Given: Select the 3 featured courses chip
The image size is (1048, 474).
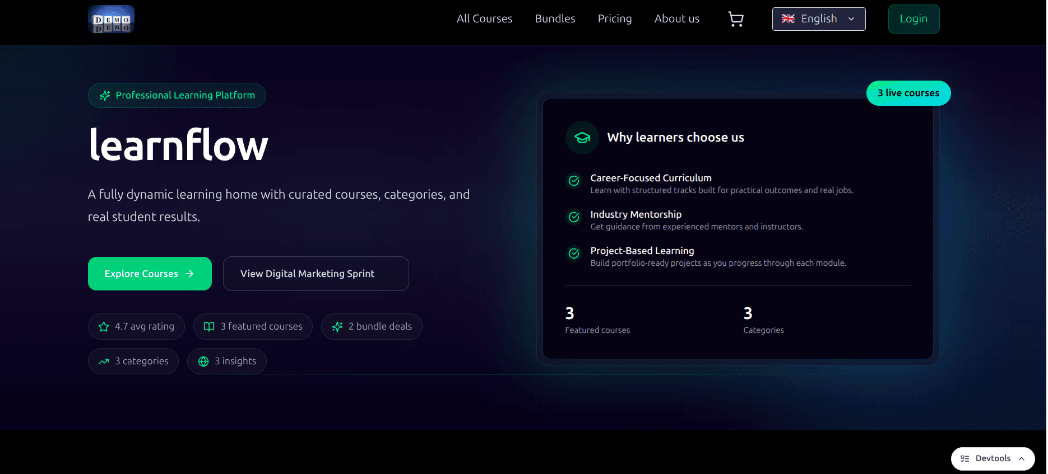Looking at the screenshot, I should pos(253,327).
